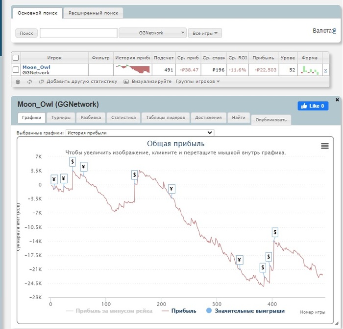Screen dimensions: 343x329
Task: Click the $ marker at chart peak near 7K
Action: (x=73, y=162)
